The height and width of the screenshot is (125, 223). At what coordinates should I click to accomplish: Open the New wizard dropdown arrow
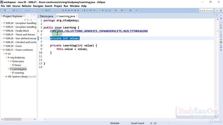[5, 10]
